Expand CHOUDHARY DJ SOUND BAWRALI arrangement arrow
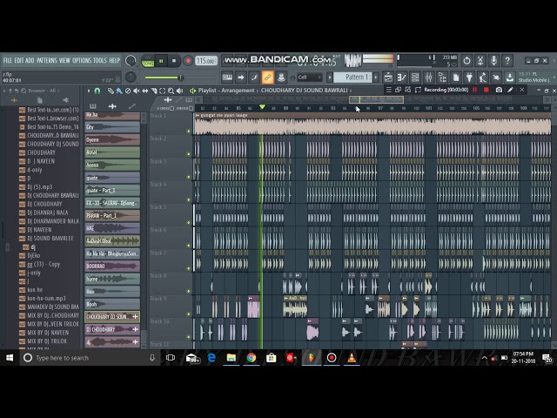The image size is (557, 418). coord(351,91)
